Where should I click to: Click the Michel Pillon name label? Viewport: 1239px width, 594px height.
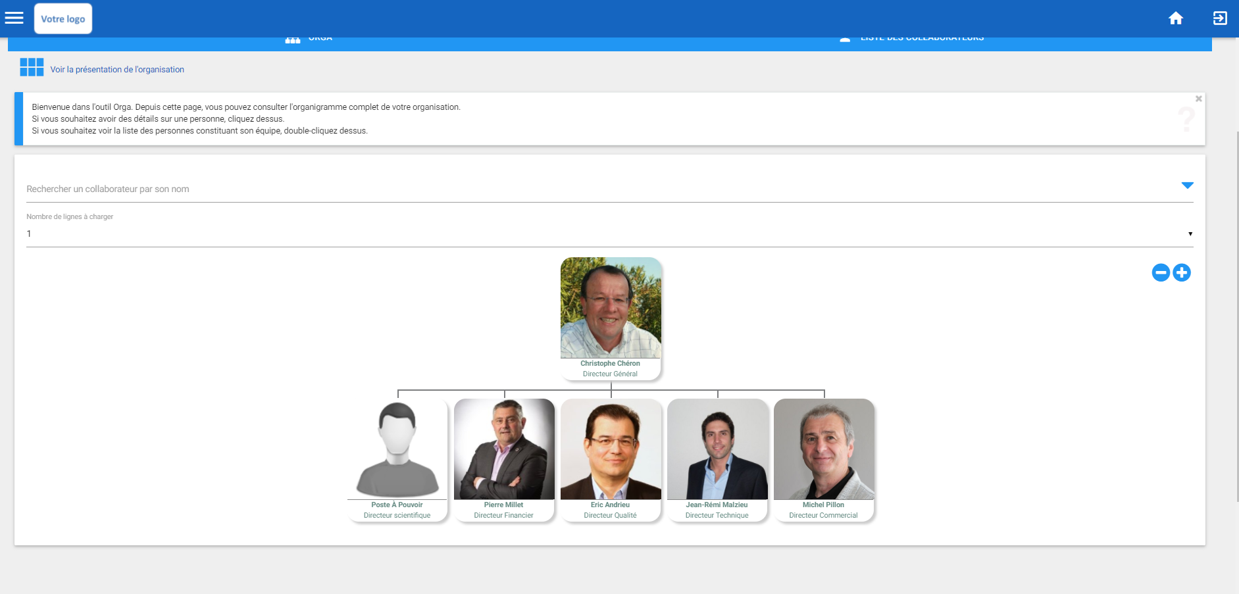click(824, 505)
